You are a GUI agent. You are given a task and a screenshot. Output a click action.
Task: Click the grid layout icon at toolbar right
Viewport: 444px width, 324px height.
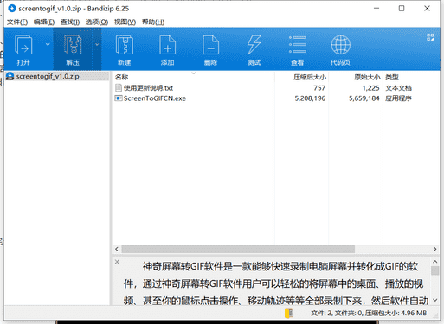click(x=430, y=37)
